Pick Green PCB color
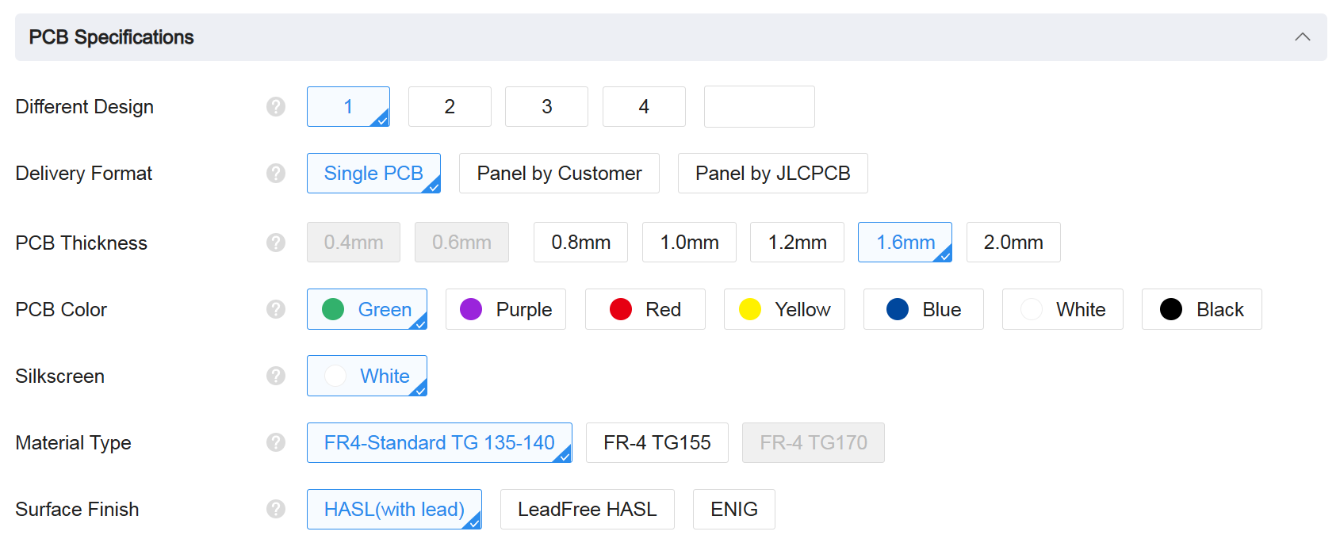Screen dimensions: 1340x539 coord(367,309)
